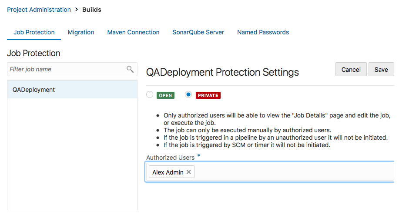Viewport: 399px width, 215px height.
Task: Select the Private protection radio button
Action: coord(188,95)
